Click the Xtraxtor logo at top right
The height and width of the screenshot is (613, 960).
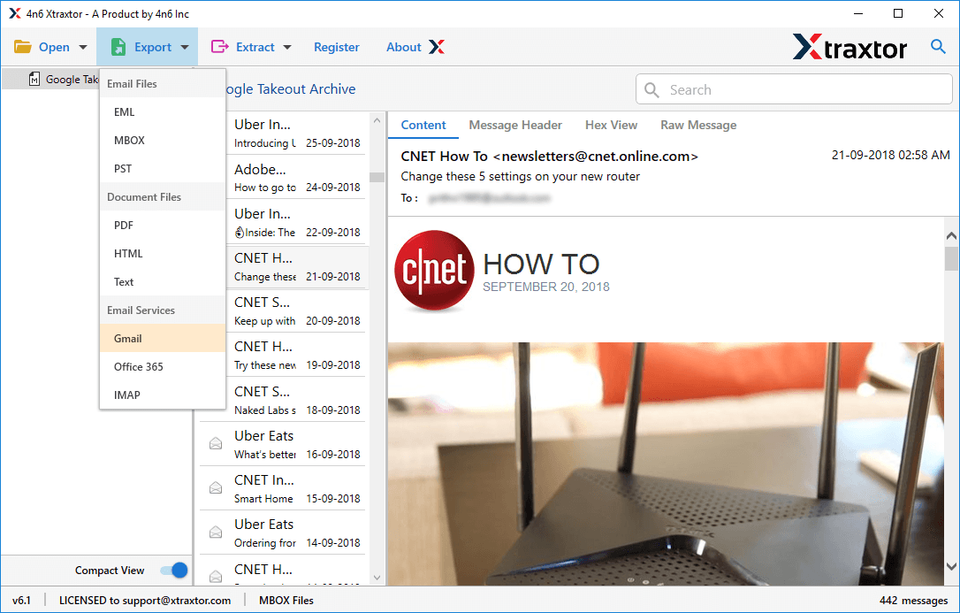pos(849,47)
